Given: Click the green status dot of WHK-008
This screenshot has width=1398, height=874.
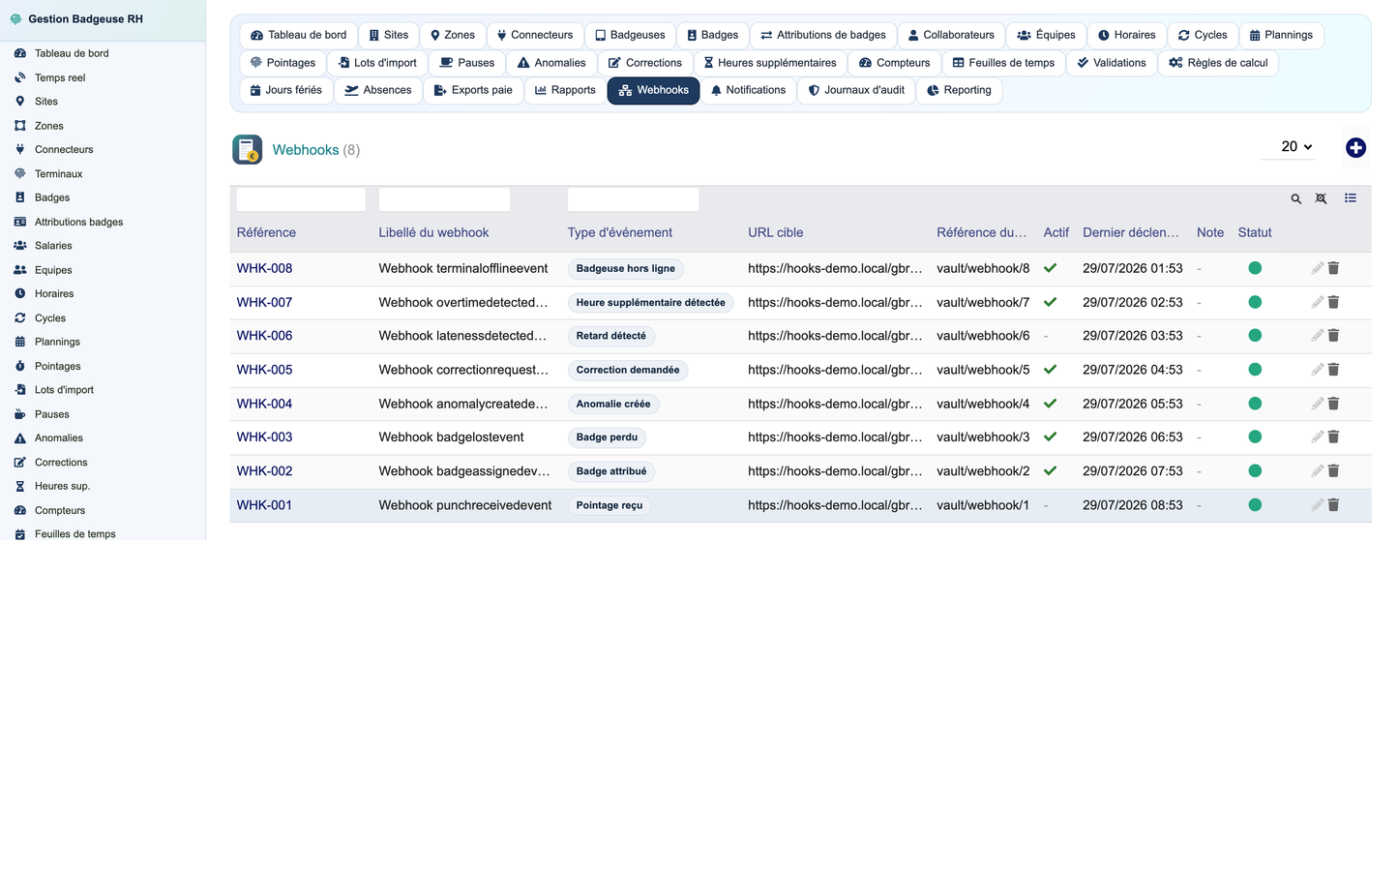Looking at the screenshot, I should tap(1255, 268).
